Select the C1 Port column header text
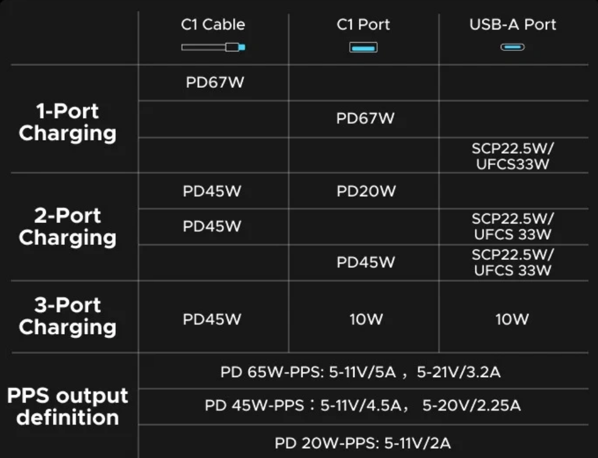The width and height of the screenshot is (598, 458). click(x=363, y=25)
